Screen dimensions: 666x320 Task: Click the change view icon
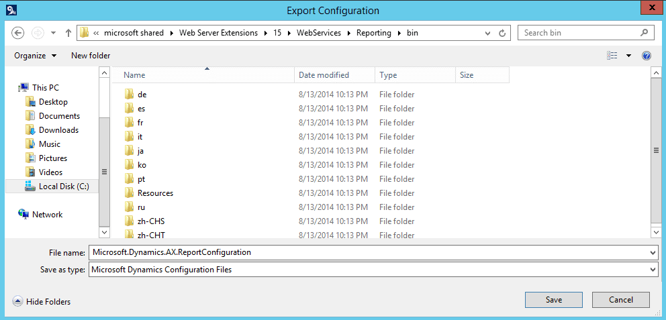point(612,56)
